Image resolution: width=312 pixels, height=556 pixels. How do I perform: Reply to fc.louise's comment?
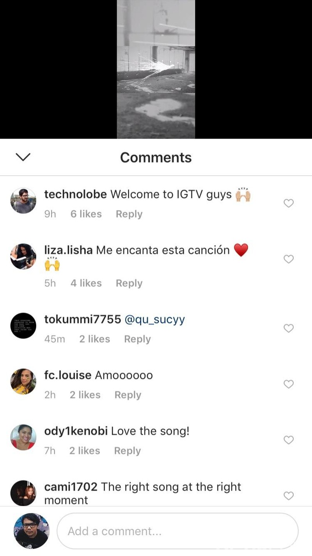(x=128, y=395)
